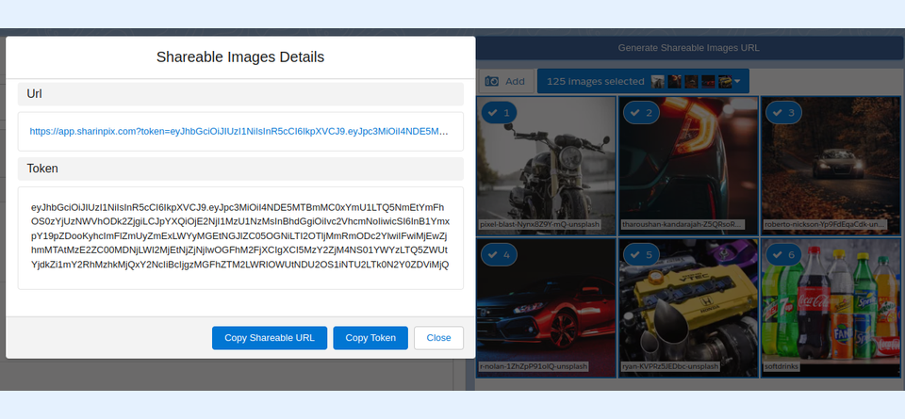Screen dimensions: 905x419
Task: Uncheck selection badge 1 on motorcycle image
Action: click(x=498, y=113)
